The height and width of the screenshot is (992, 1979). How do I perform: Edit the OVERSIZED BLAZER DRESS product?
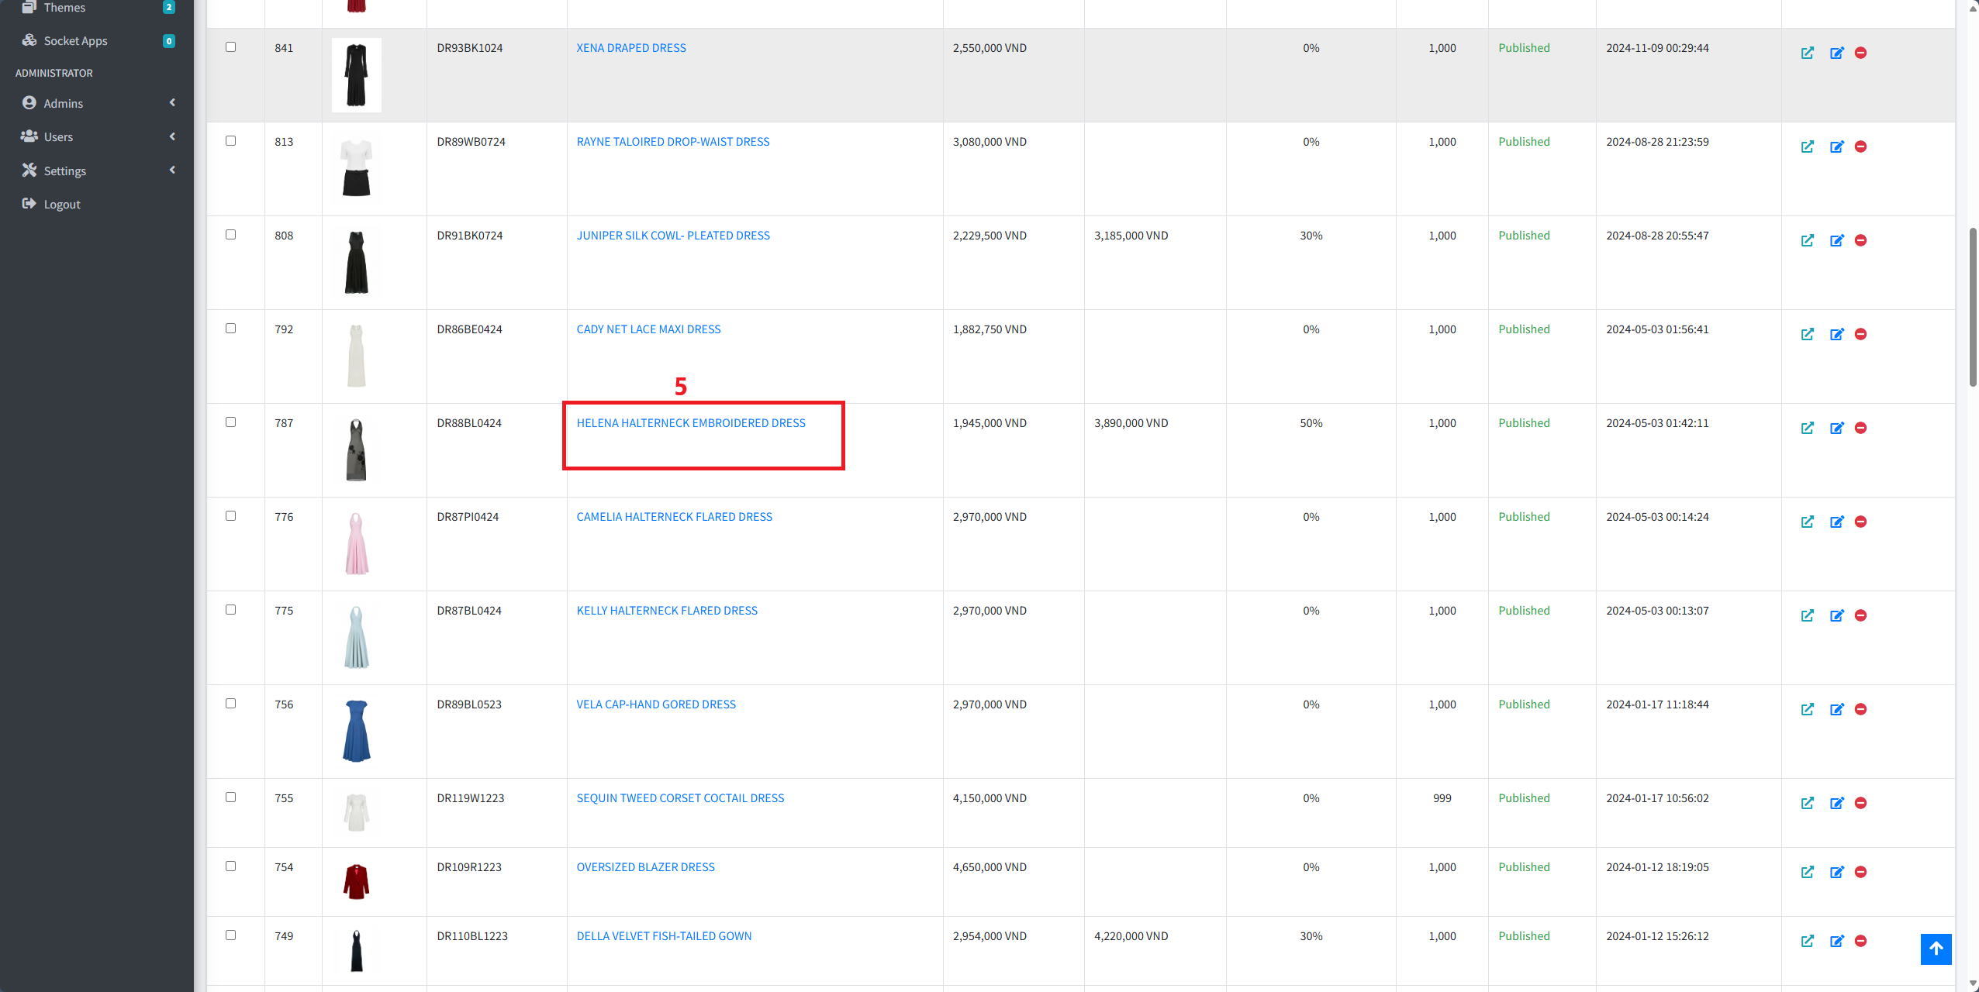pyautogui.click(x=1836, y=872)
